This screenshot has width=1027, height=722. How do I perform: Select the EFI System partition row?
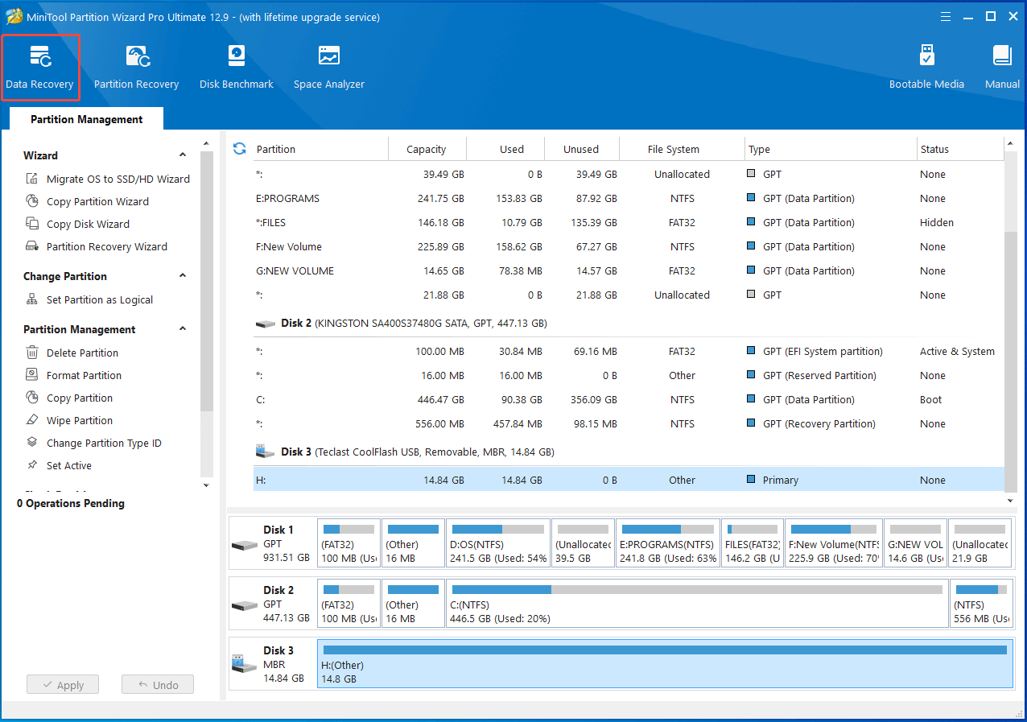pyautogui.click(x=629, y=351)
